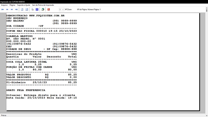
Task: Click the SEU ENDEREÇO line
Action: [x=17, y=18]
